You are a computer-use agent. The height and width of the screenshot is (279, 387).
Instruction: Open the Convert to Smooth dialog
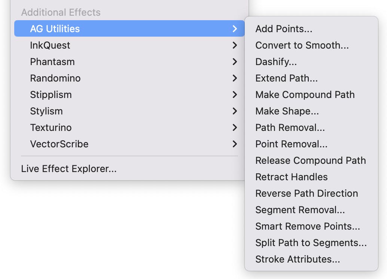click(302, 45)
